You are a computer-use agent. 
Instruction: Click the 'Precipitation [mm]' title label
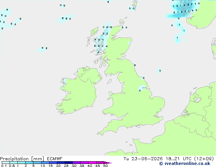pyautogui.click(x=22, y=159)
